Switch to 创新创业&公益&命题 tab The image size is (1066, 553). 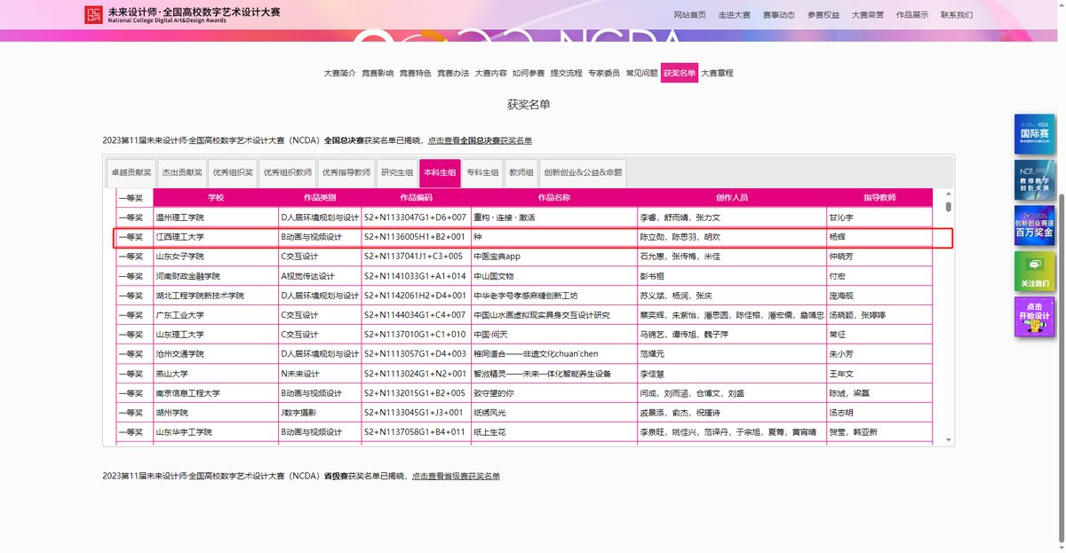[x=583, y=172]
